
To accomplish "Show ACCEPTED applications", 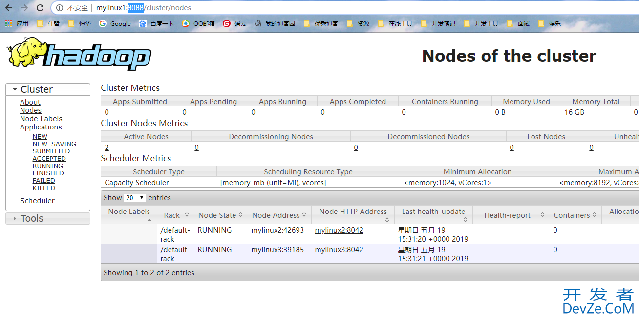I will coord(49,159).
